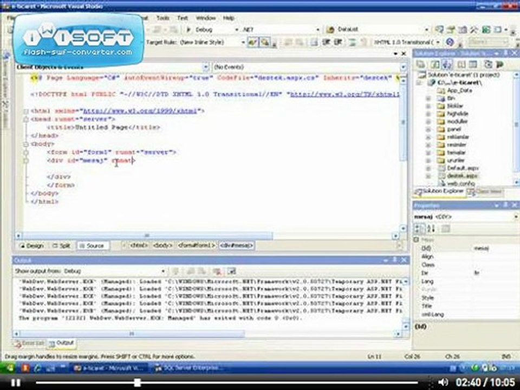The image size is (520, 390).
Task: Click the last Solution Explorer toolbar icon
Action: [x=499, y=64]
